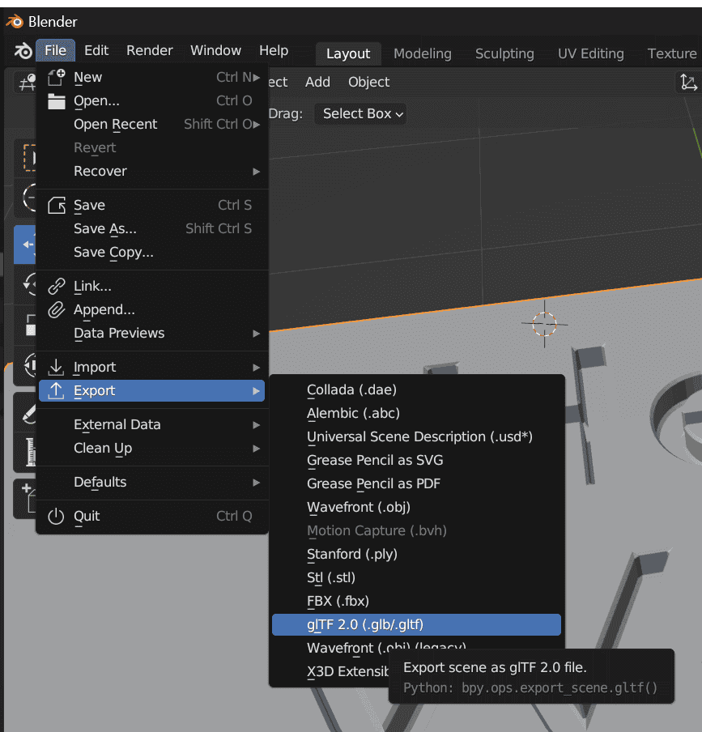Expand the Recover submenu
702x732 pixels.
pyautogui.click(x=152, y=172)
